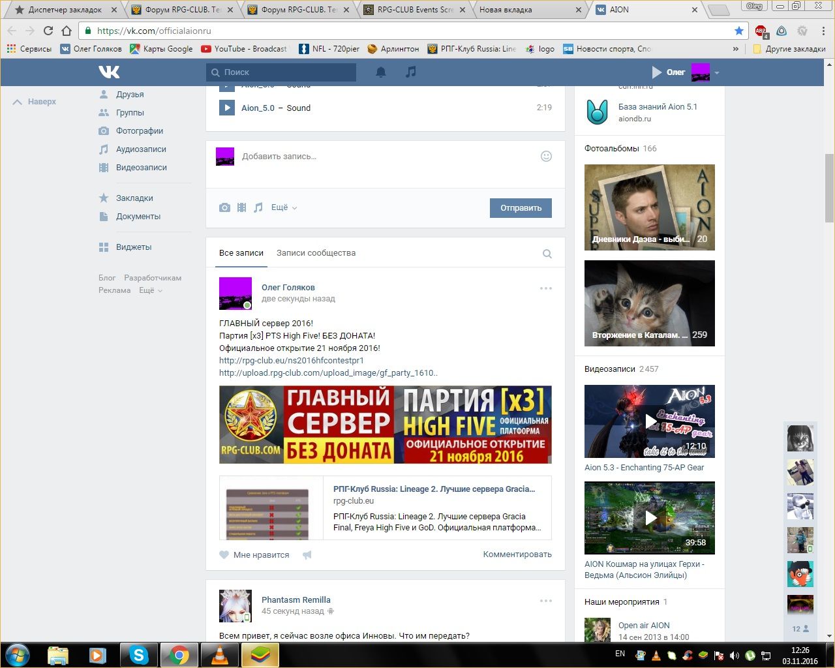Click Комментировать link under the post
The image size is (835, 668).
(517, 554)
